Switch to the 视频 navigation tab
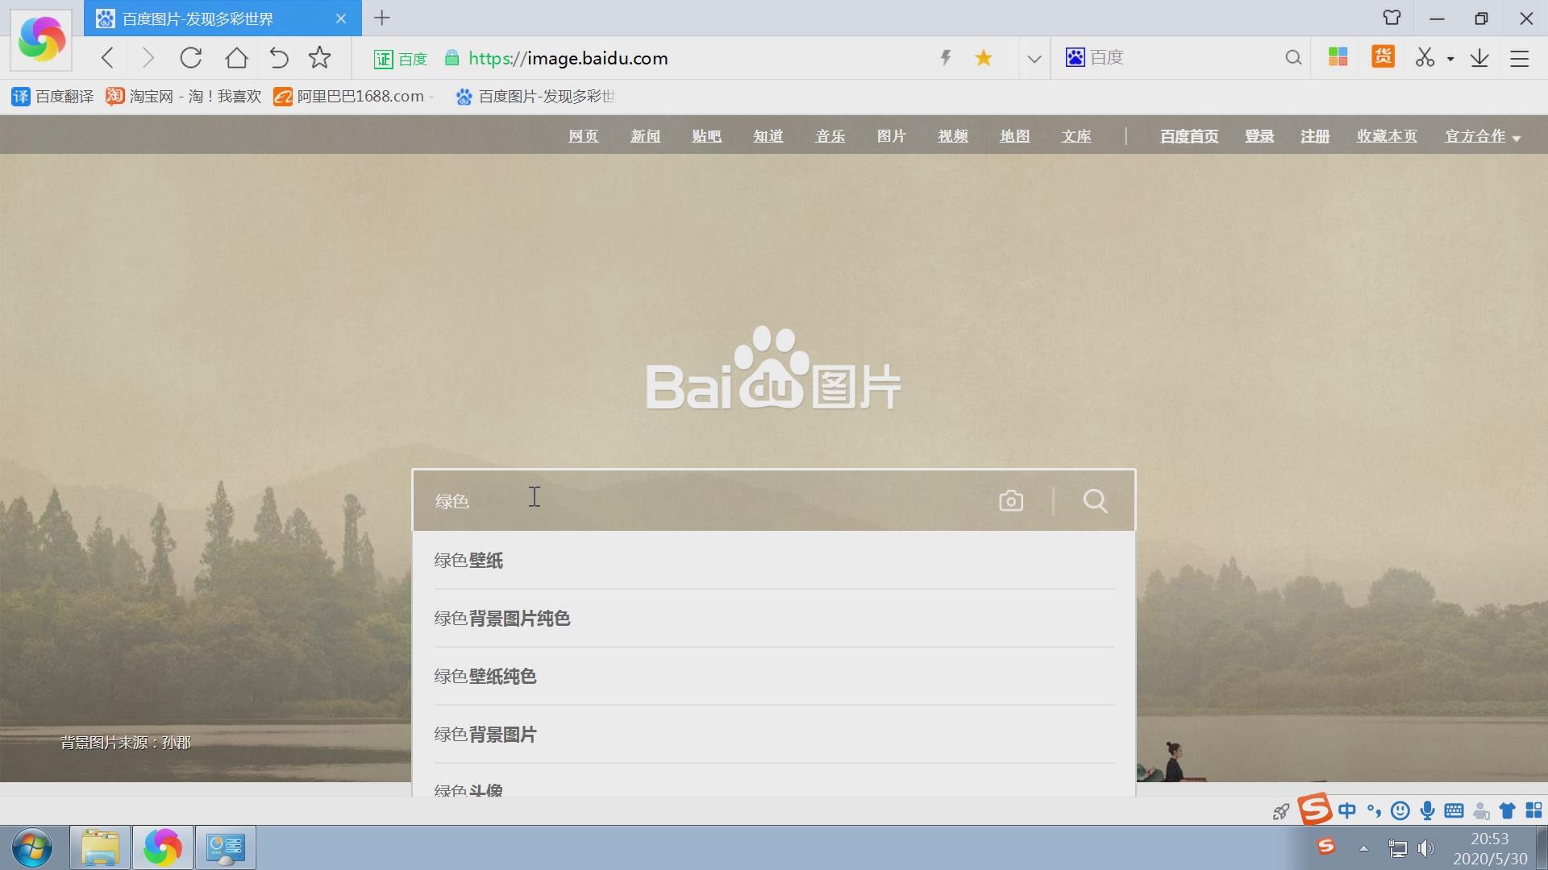This screenshot has width=1548, height=870. [951, 136]
